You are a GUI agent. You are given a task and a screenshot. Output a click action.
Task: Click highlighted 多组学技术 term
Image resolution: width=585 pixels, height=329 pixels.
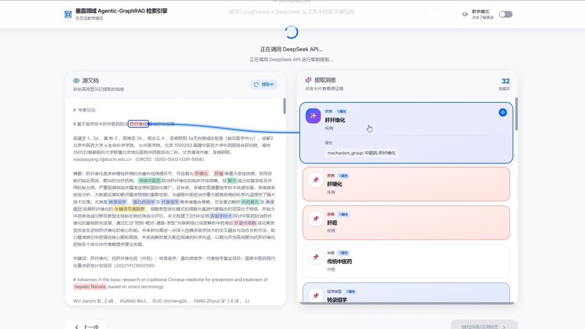click(221, 216)
